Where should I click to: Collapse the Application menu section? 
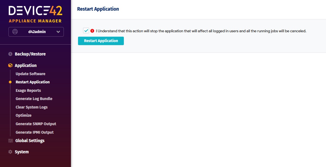(x=26, y=66)
